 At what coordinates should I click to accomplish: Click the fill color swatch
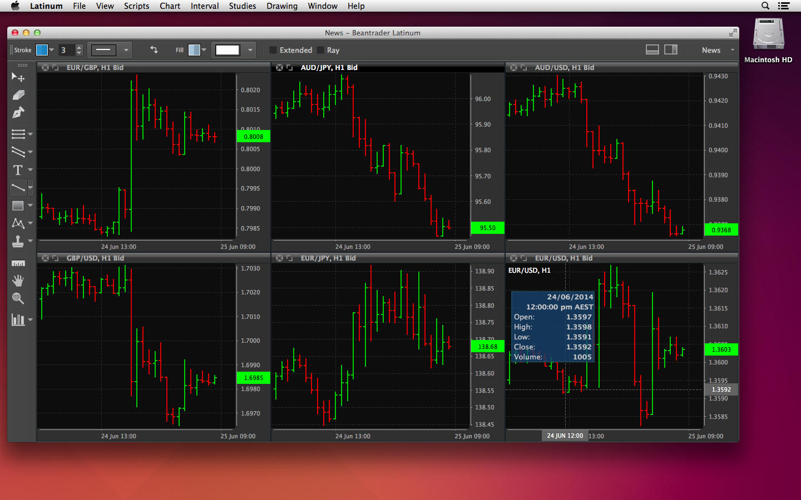pos(194,50)
